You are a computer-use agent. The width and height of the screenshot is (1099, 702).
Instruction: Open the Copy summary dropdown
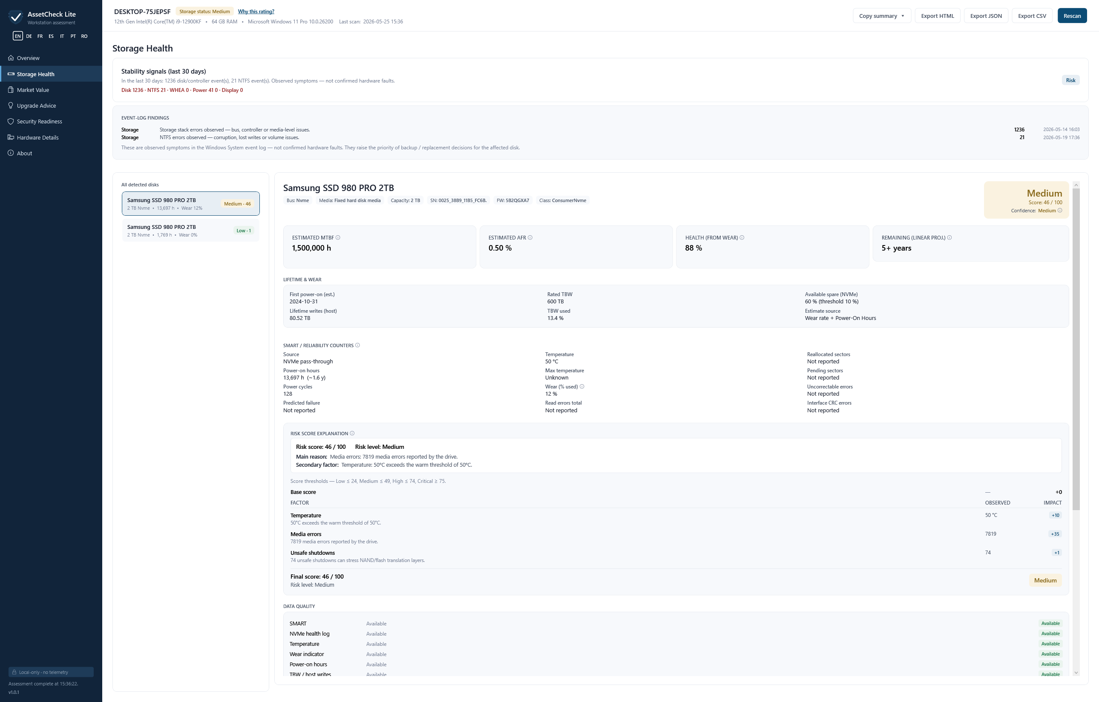point(882,15)
